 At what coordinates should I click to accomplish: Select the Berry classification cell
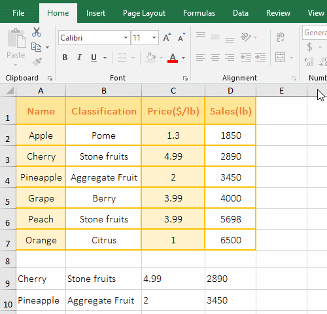(x=103, y=198)
